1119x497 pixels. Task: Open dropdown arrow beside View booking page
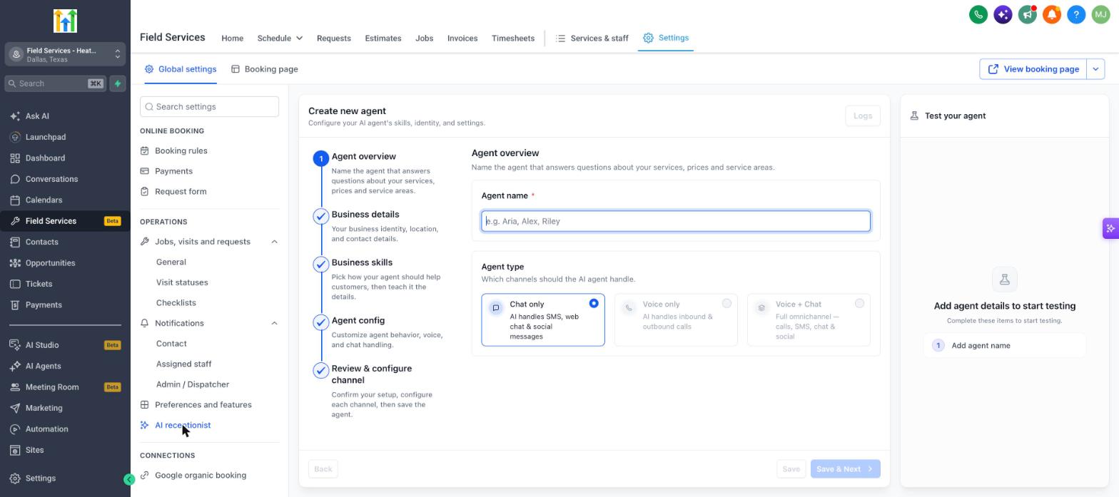pyautogui.click(x=1095, y=69)
